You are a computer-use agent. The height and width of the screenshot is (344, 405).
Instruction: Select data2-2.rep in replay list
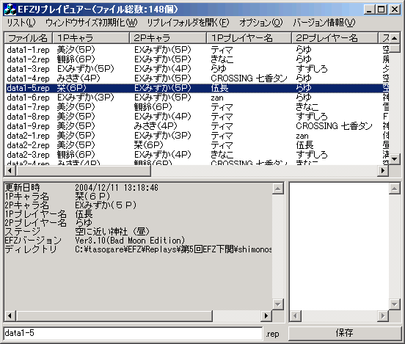[197, 145]
